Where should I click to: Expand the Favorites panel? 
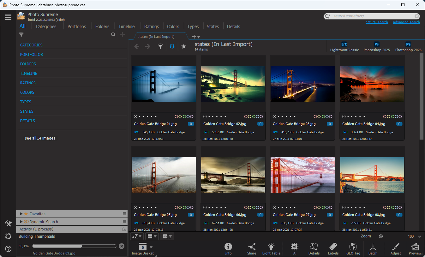pos(21,214)
